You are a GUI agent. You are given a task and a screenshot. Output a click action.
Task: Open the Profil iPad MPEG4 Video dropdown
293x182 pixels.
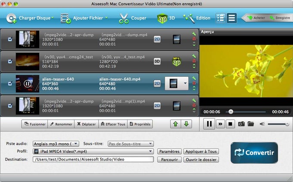point(93,152)
